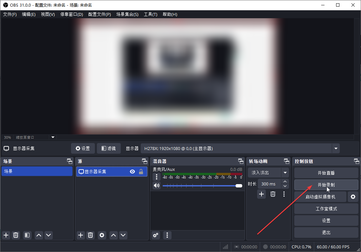Open scene filters icon in 场景 panel
The image size is (361, 252).
click(x=27, y=235)
